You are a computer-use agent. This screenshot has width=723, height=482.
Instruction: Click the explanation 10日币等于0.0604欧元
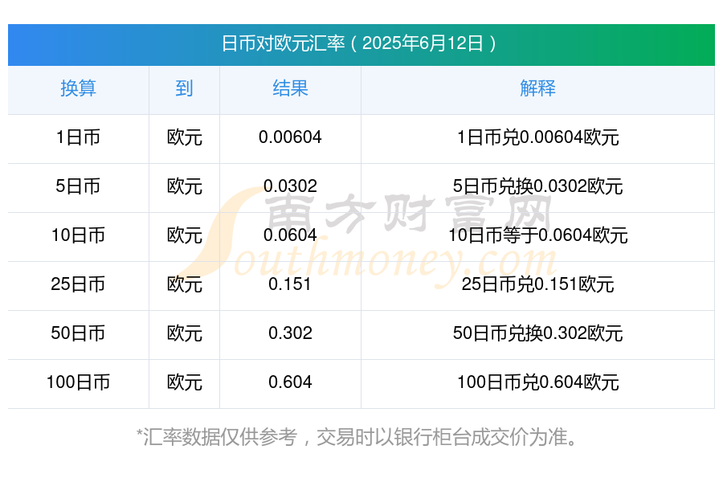point(537,235)
